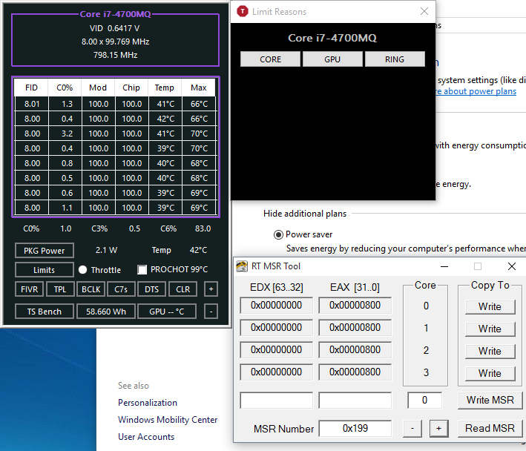
Task: Click the Read MSR button
Action: pos(490,428)
